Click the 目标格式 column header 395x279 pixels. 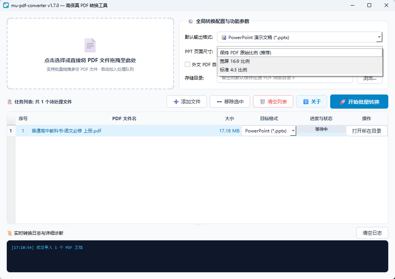(269, 119)
